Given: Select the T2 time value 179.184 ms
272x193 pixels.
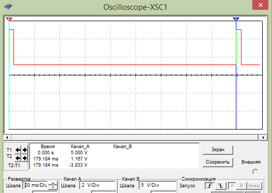Looking at the screenshot, I should click(46, 159).
